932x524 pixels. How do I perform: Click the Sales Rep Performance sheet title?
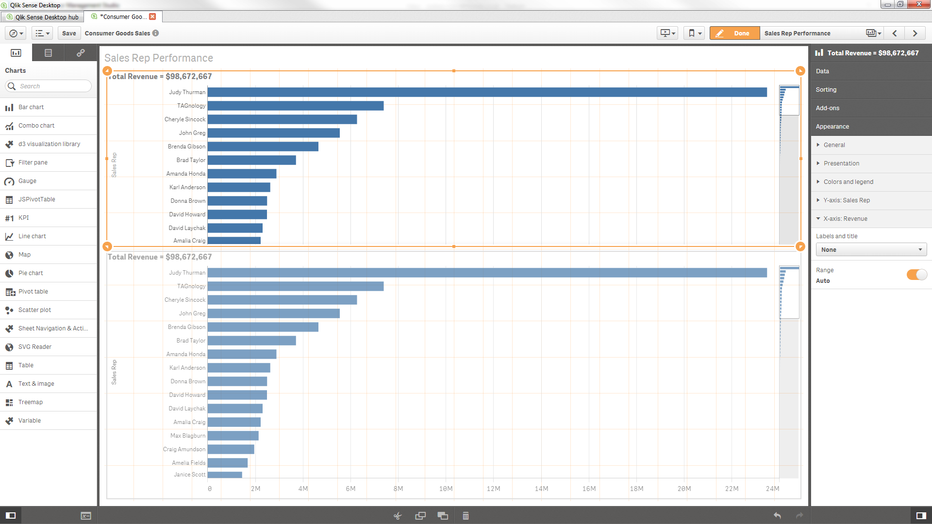[x=159, y=58]
